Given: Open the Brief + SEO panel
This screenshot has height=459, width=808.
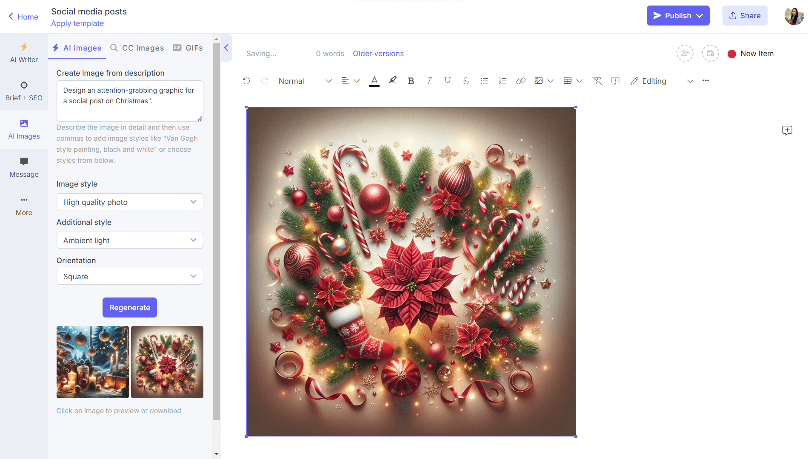Looking at the screenshot, I should (x=24, y=91).
